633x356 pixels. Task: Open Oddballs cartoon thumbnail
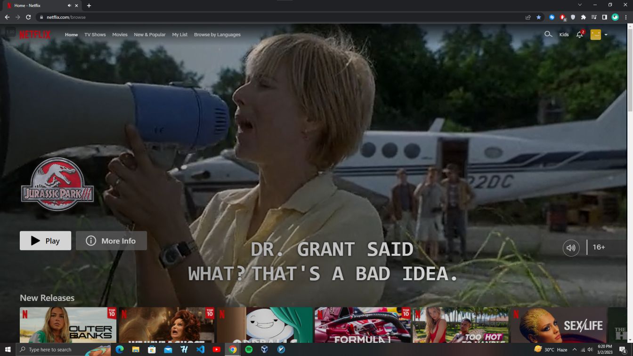click(265, 325)
